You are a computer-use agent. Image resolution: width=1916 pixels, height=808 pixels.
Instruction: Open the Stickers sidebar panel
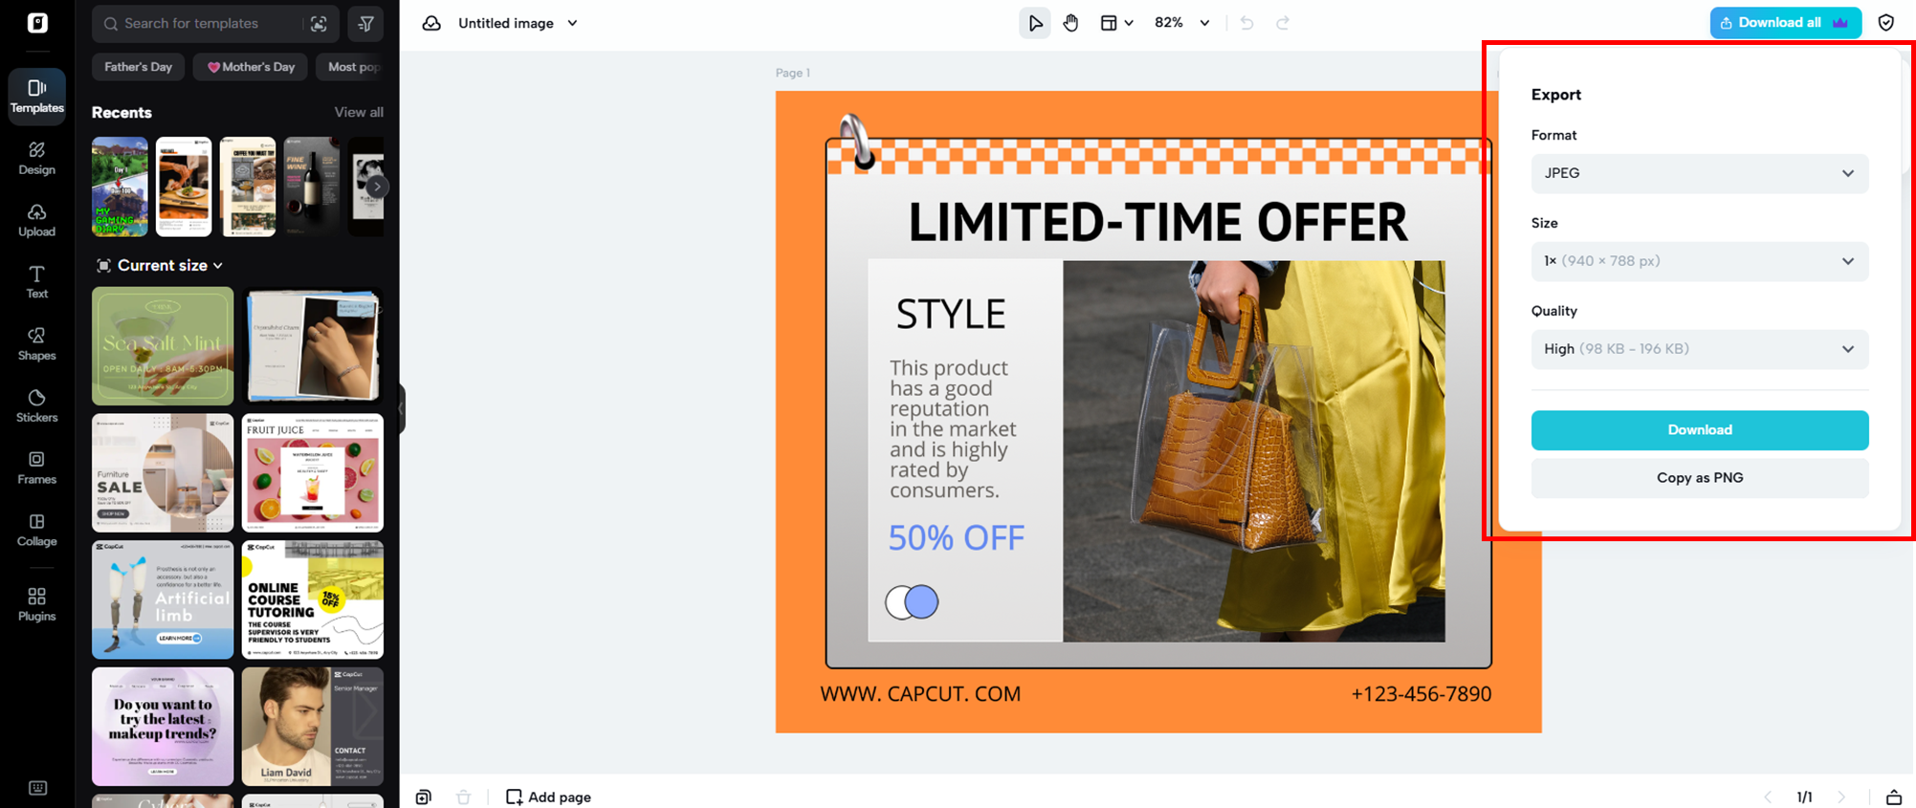(x=37, y=406)
